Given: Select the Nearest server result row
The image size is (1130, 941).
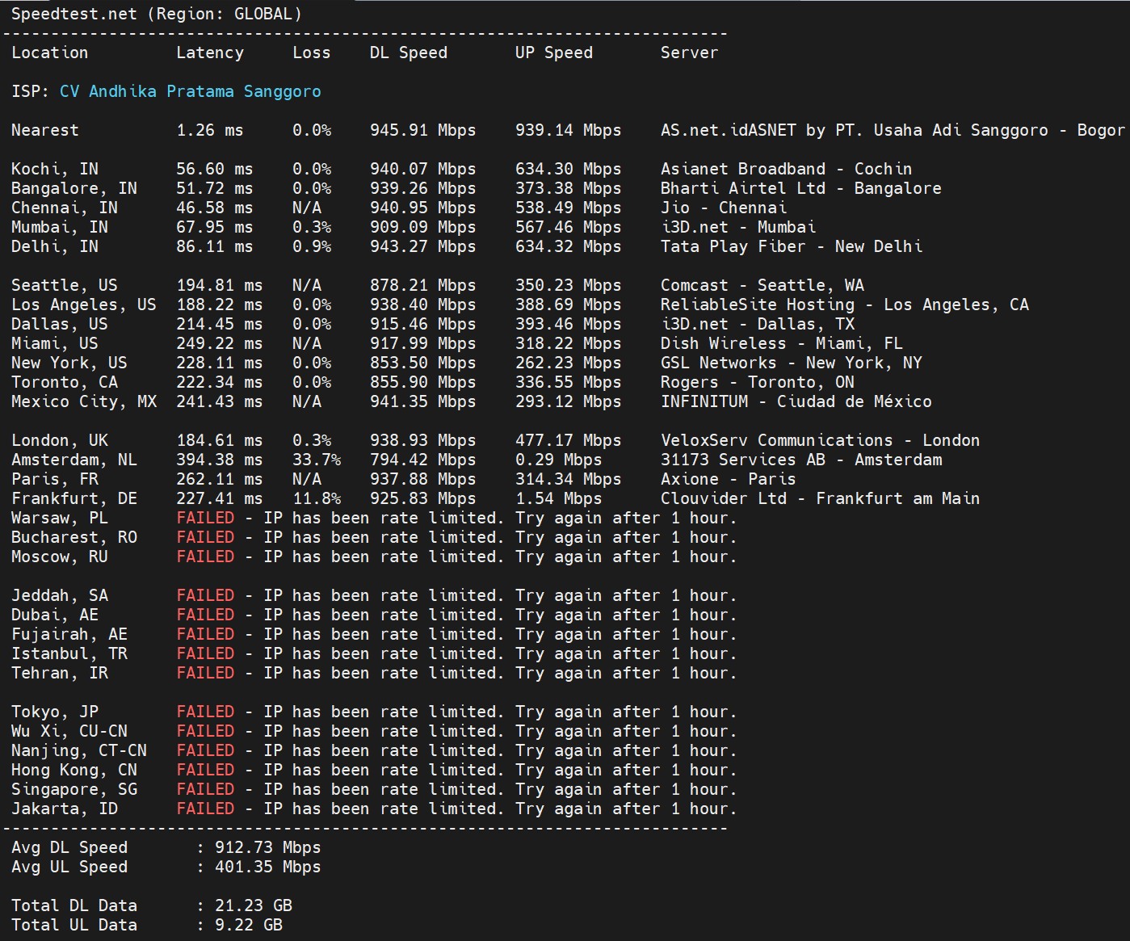Looking at the screenshot, I should click(44, 130).
